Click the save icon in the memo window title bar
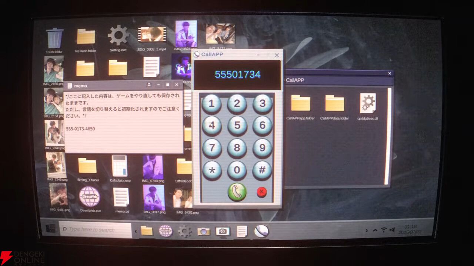Viewport: 474px width, 266px height. [x=149, y=85]
